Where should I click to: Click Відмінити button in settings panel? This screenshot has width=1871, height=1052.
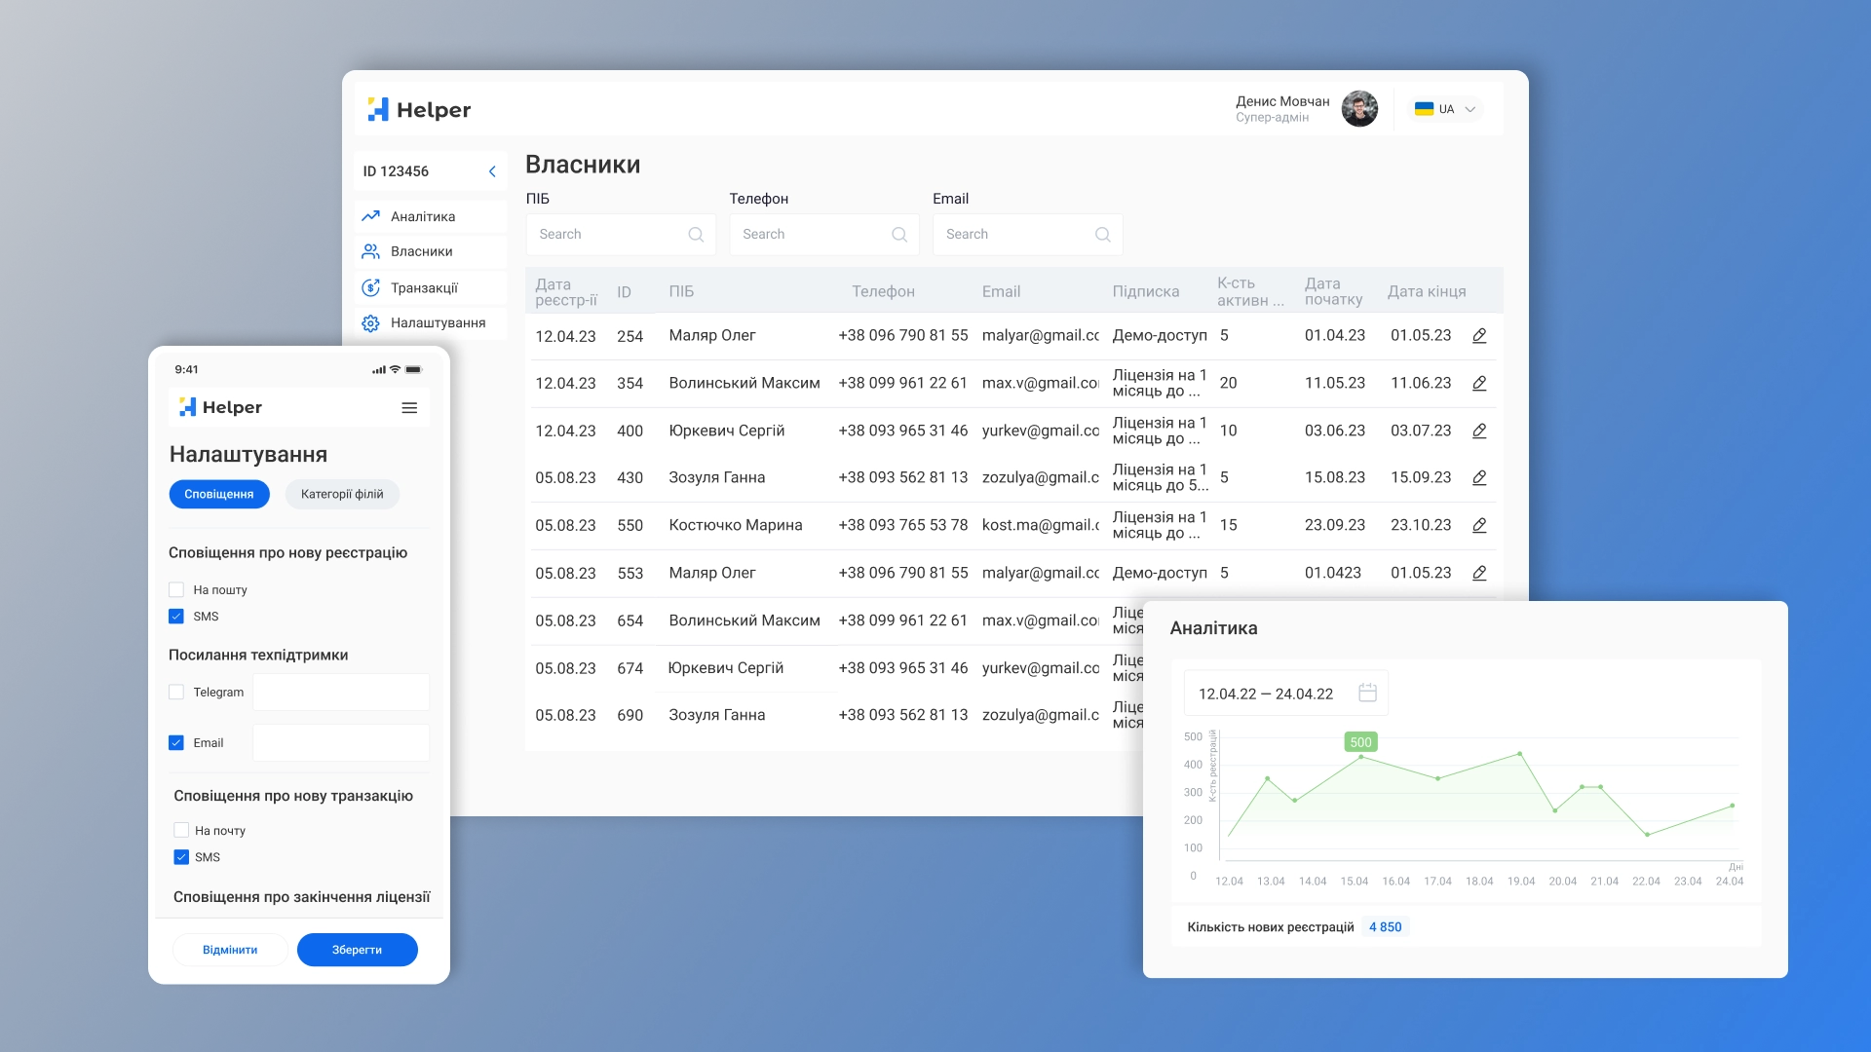pyautogui.click(x=229, y=950)
